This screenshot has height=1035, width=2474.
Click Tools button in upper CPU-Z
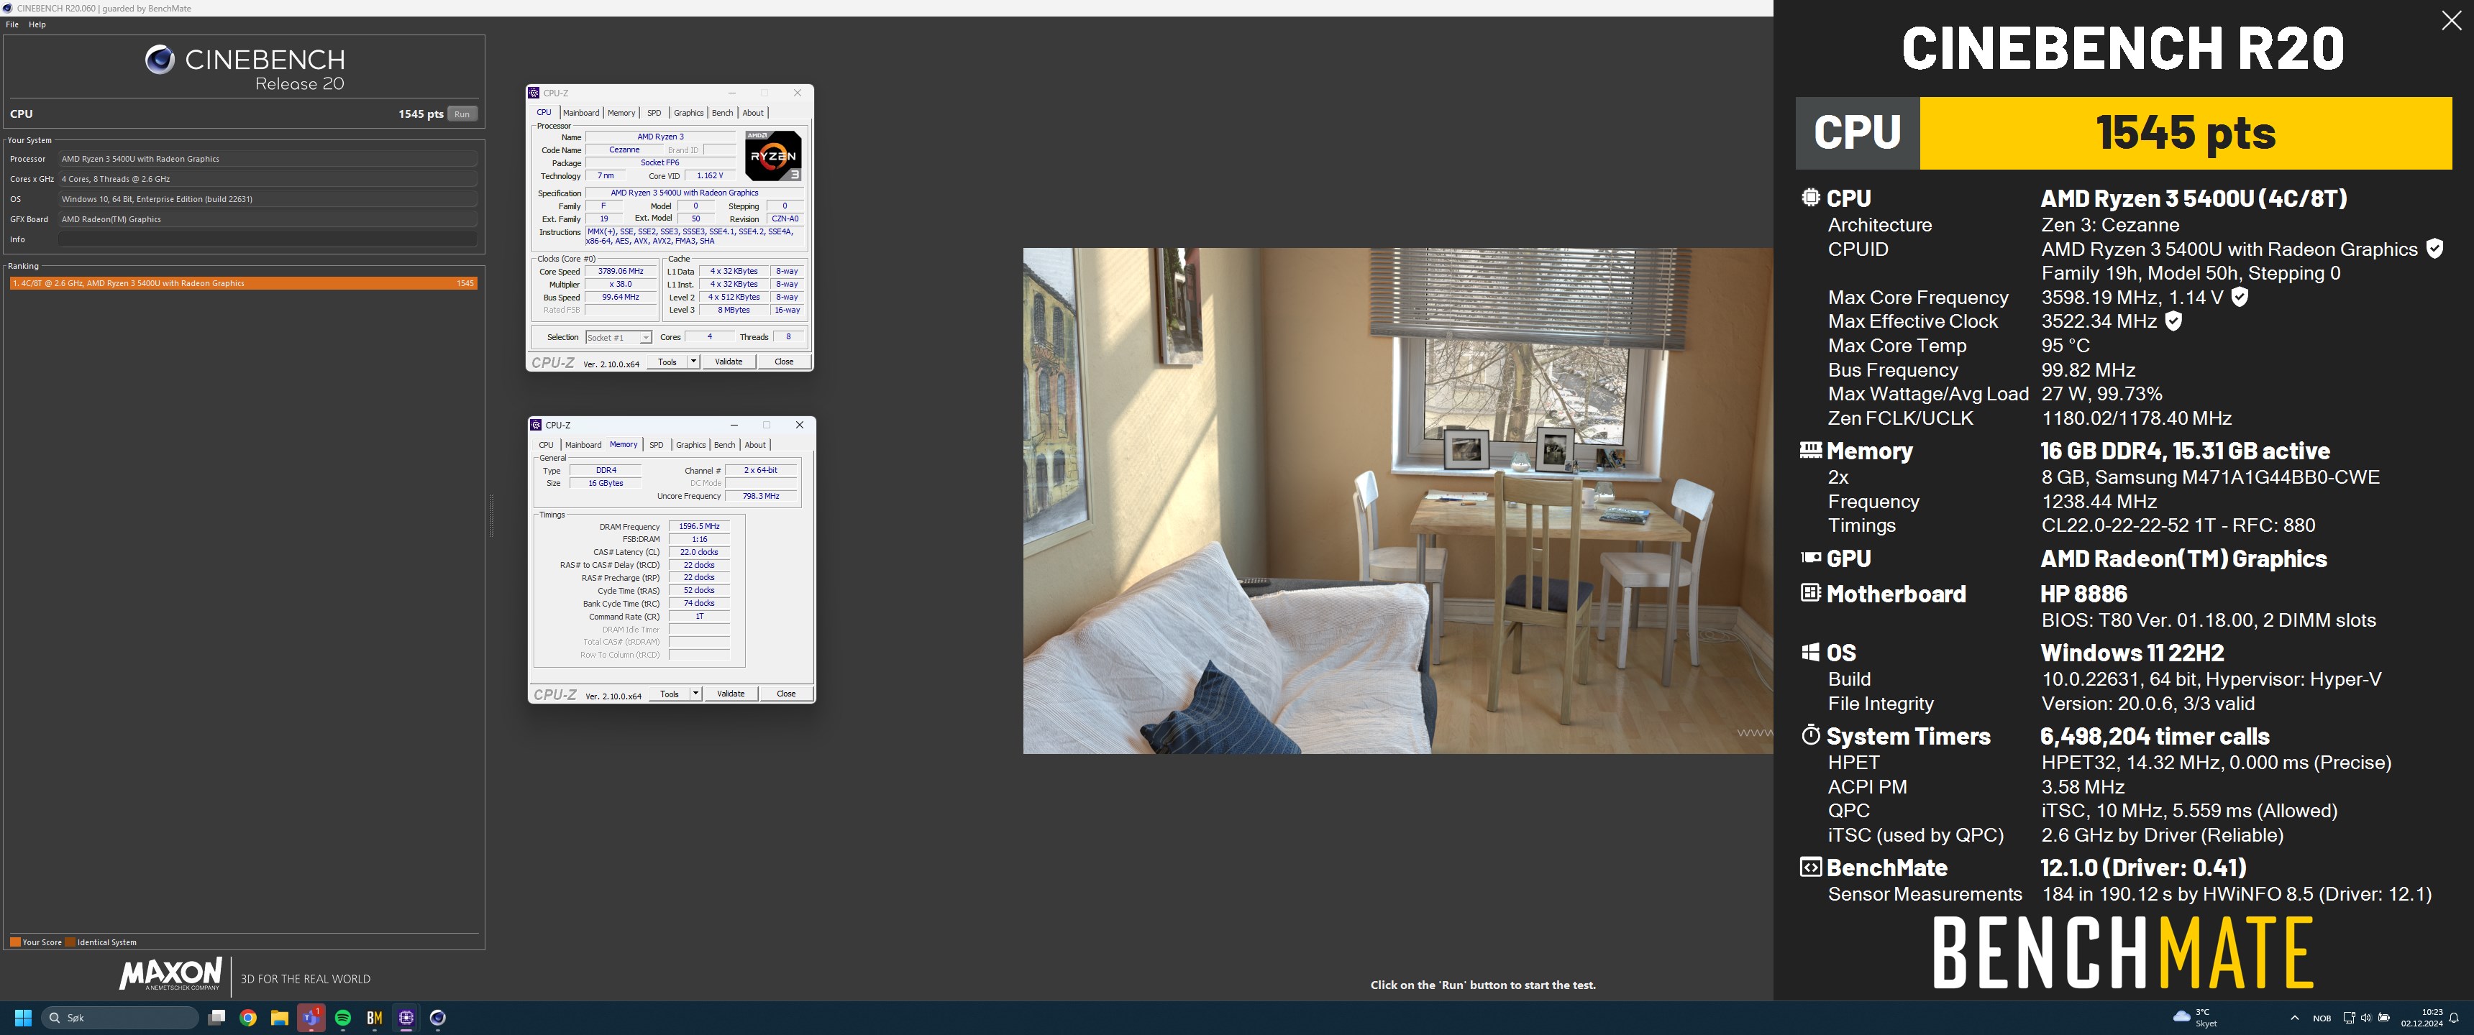point(667,362)
